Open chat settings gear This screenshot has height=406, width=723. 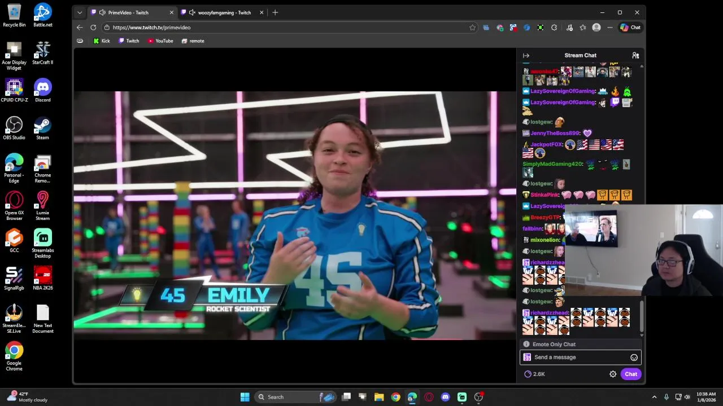point(613,374)
